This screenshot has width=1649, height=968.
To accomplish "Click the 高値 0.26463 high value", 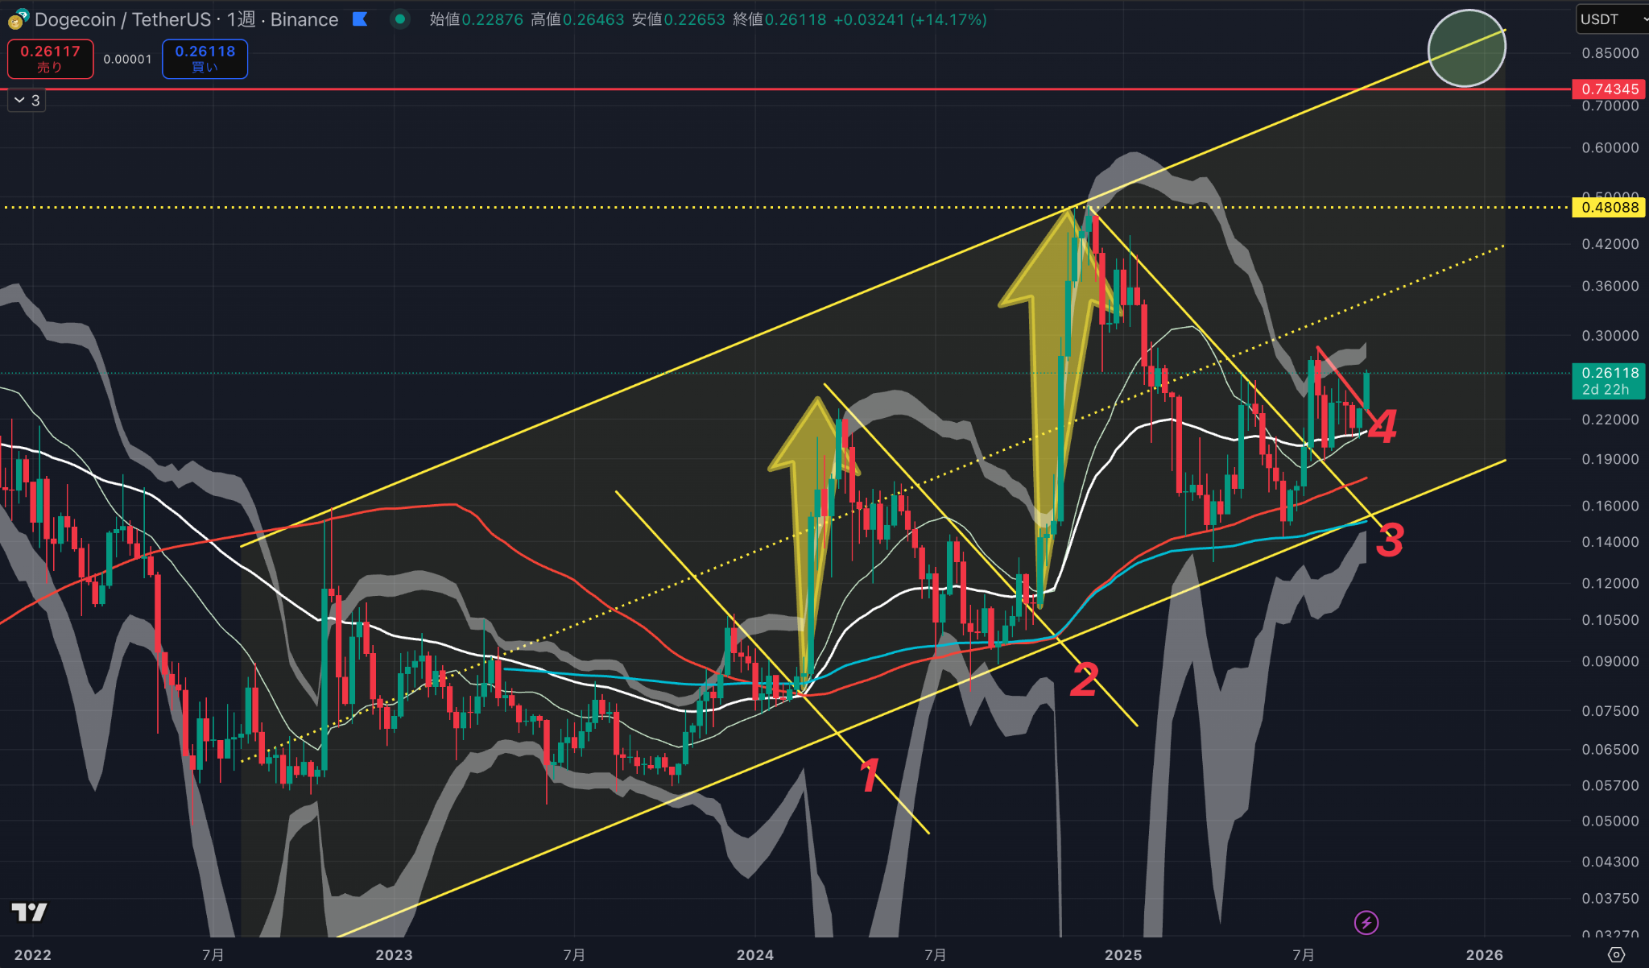I will click(577, 19).
